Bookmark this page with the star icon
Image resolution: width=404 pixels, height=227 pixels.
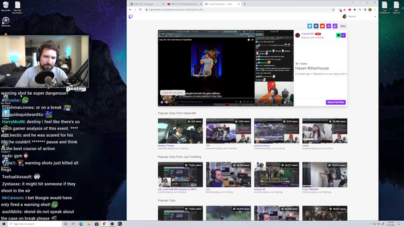click(x=333, y=9)
